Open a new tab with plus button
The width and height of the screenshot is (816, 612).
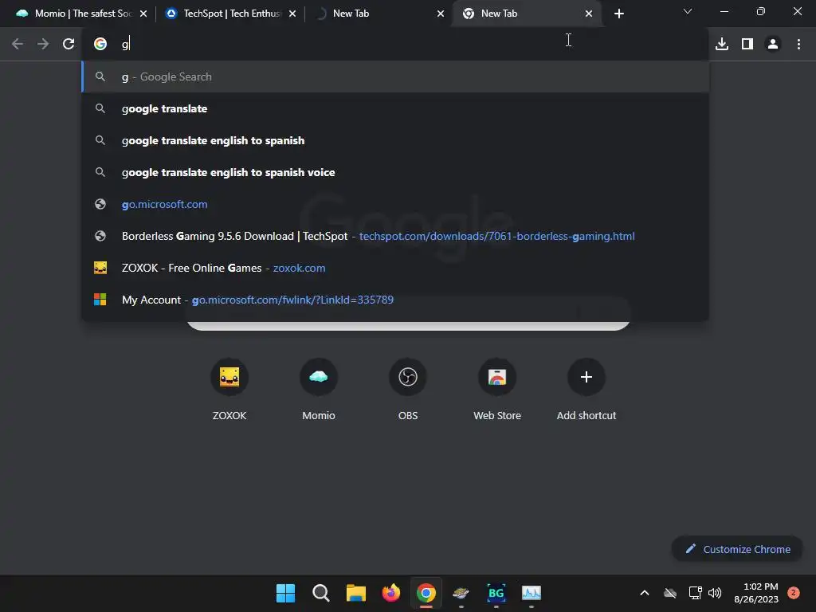[618, 14]
